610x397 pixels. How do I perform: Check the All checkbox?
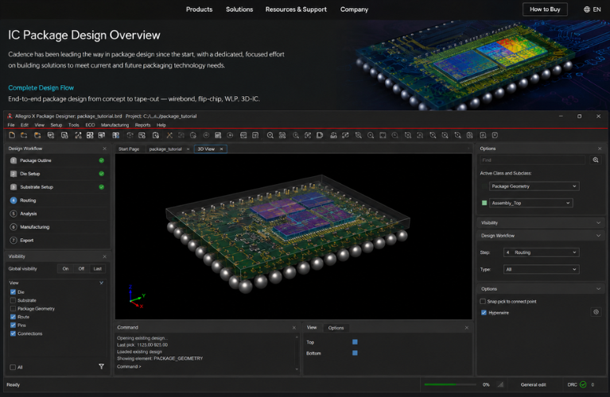pos(13,367)
